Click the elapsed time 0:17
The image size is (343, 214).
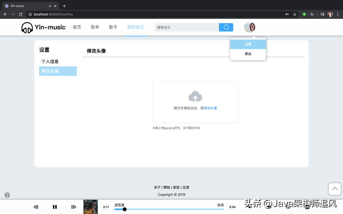point(106,207)
